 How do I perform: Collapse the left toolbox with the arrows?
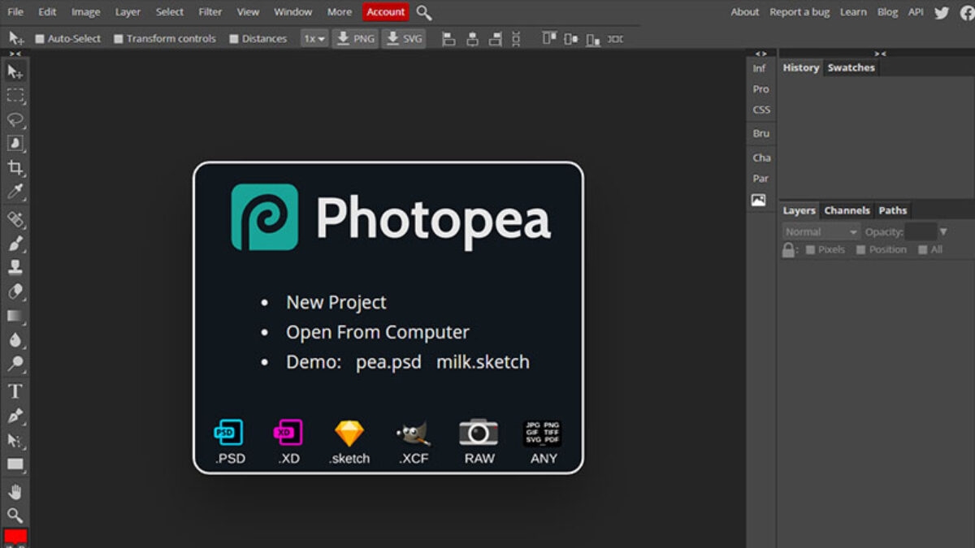(15, 54)
